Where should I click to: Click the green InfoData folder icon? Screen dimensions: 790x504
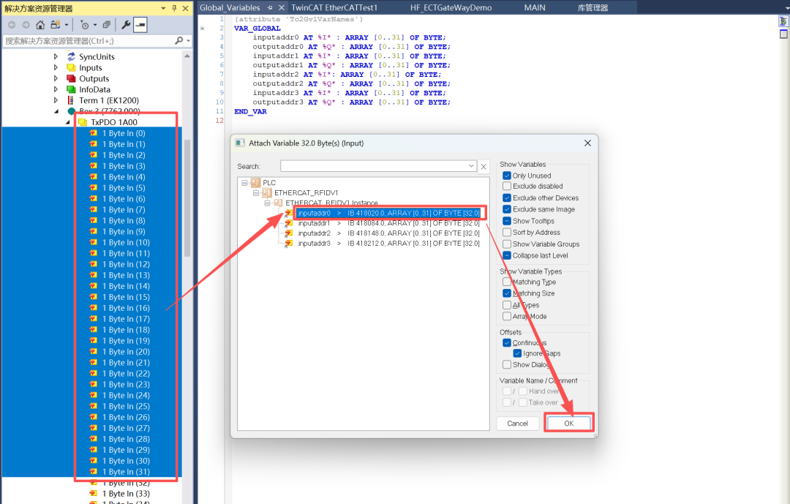(71, 90)
